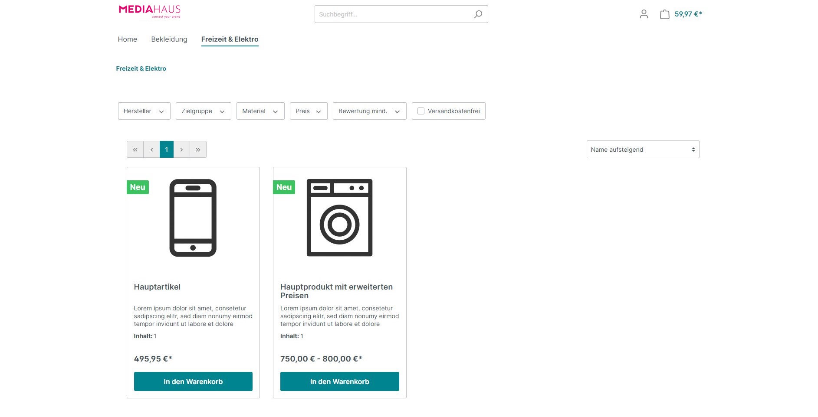Click the search magnifier icon
The width and height of the screenshot is (818, 417).
point(478,14)
